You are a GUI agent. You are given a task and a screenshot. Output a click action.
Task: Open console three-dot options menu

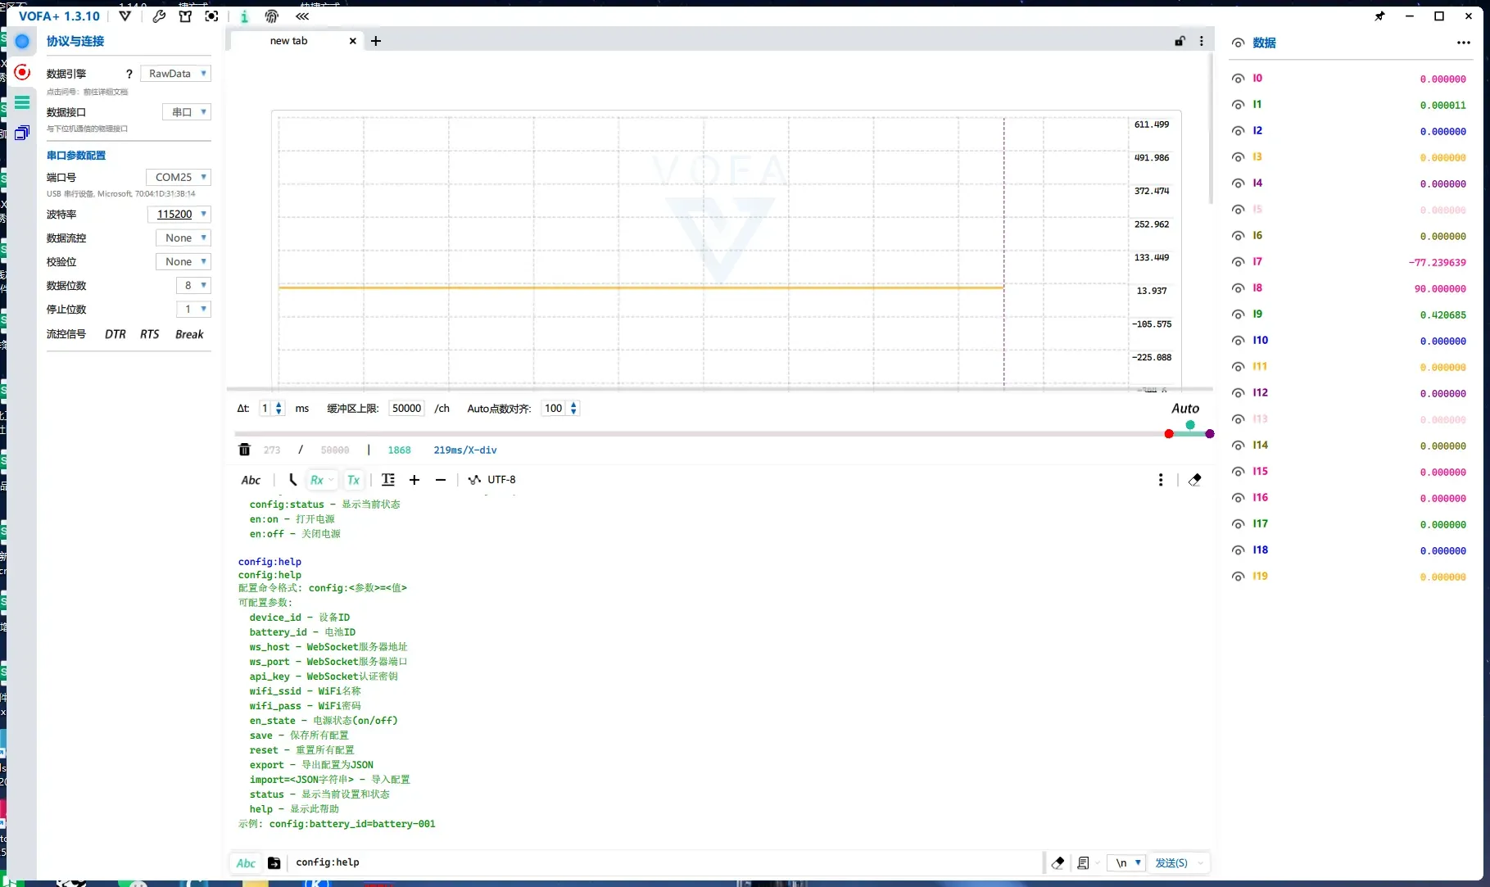[1161, 480]
